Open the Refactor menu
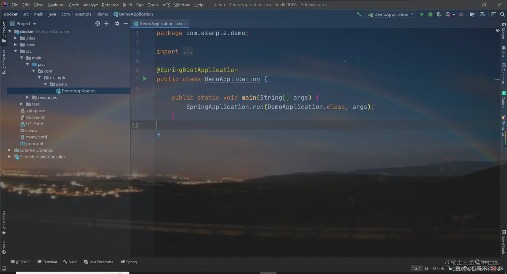507x274 pixels. pos(110,5)
